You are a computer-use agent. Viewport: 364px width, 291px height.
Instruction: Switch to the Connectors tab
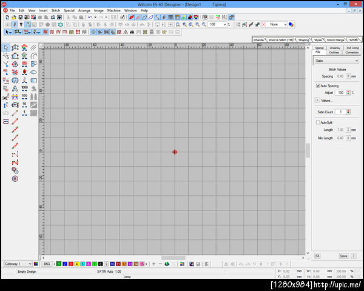(352, 53)
